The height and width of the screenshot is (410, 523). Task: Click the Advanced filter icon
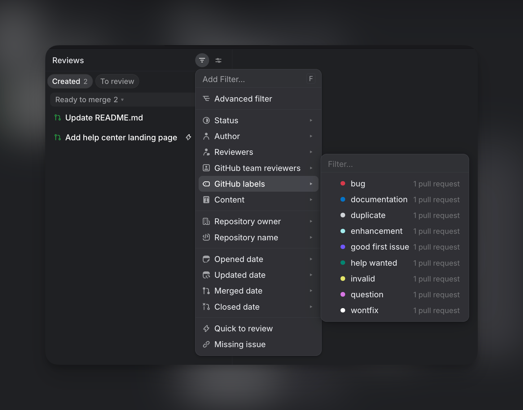pyautogui.click(x=206, y=99)
